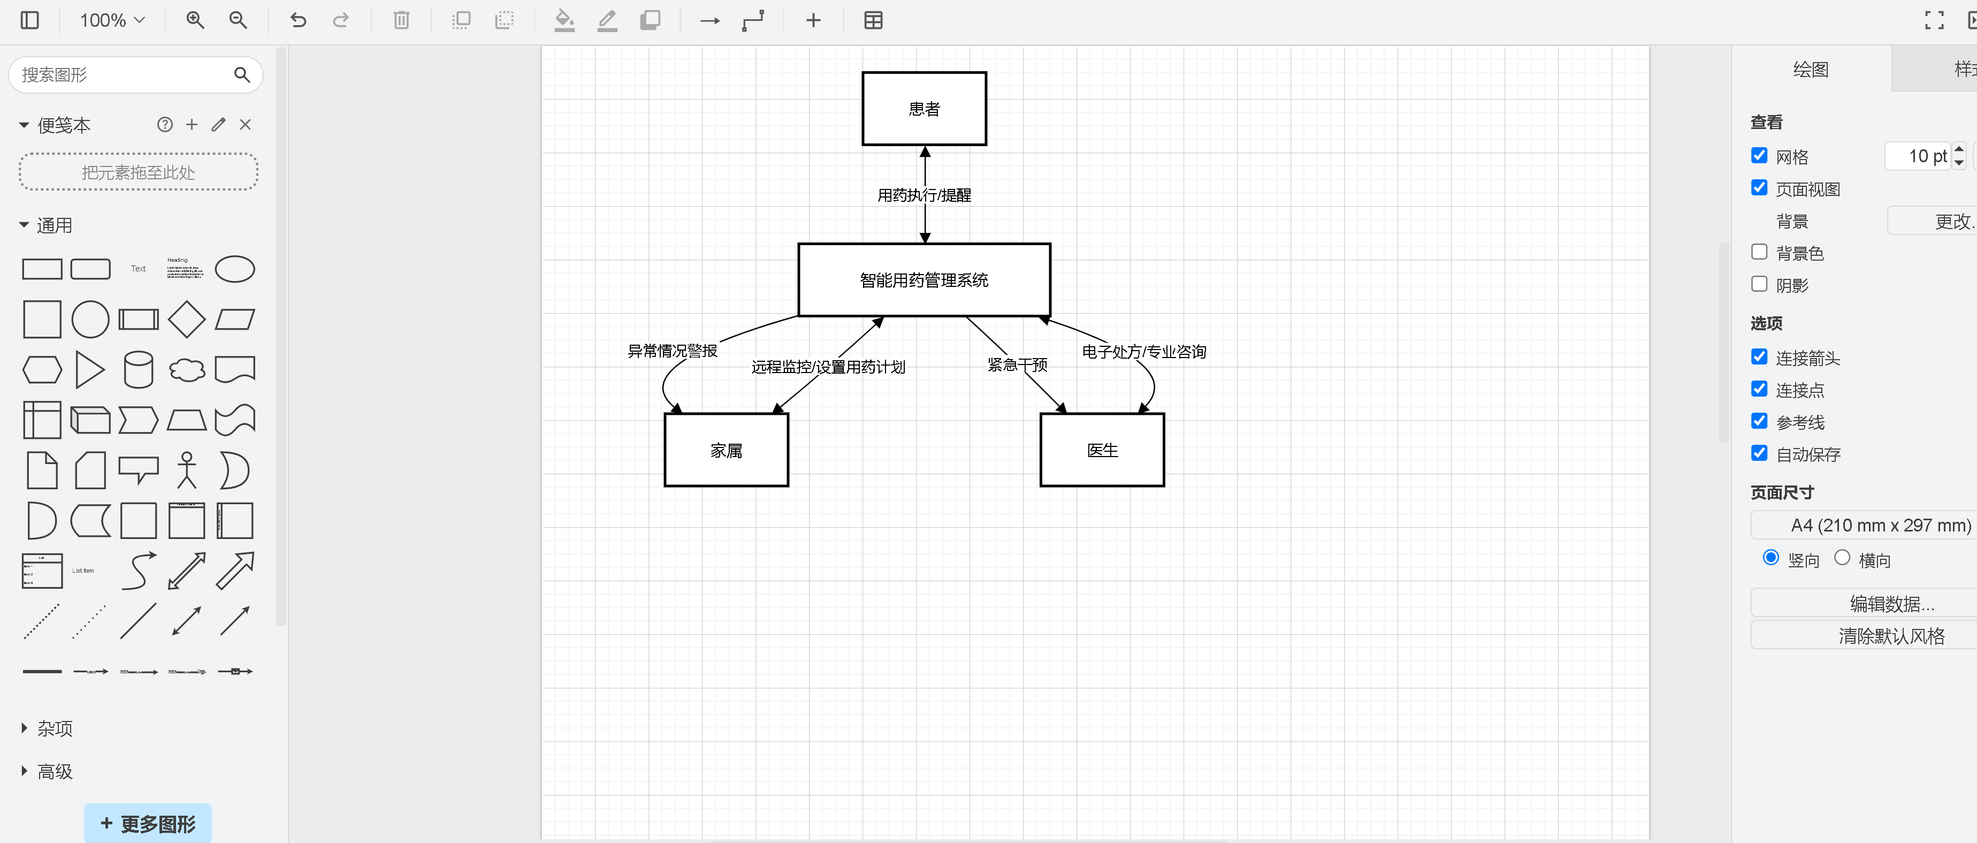Click the waypoints connector style icon

753,21
